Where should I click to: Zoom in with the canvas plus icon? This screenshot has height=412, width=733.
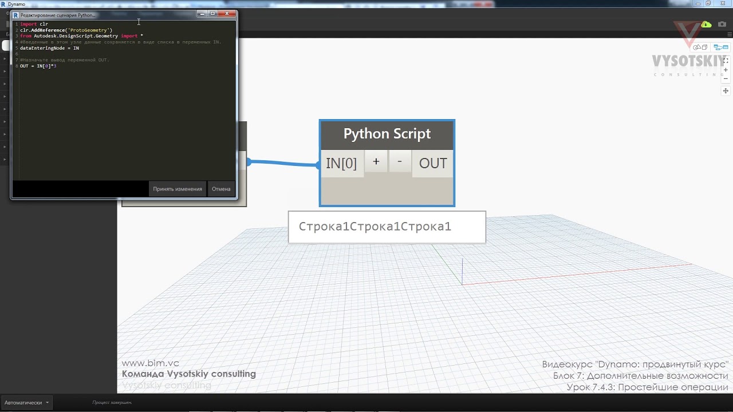tap(726, 70)
